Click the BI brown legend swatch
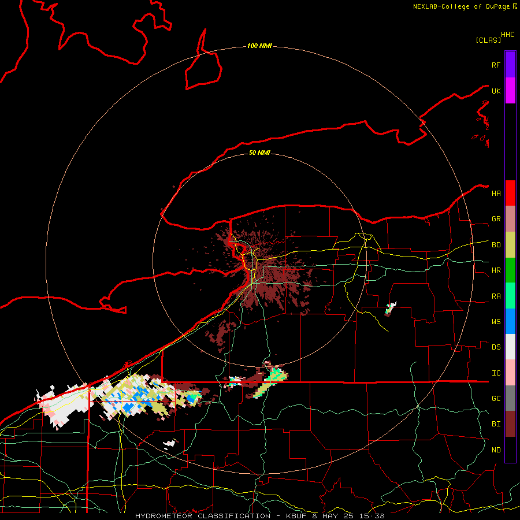Screen dimensions: 520x520 (x=510, y=424)
